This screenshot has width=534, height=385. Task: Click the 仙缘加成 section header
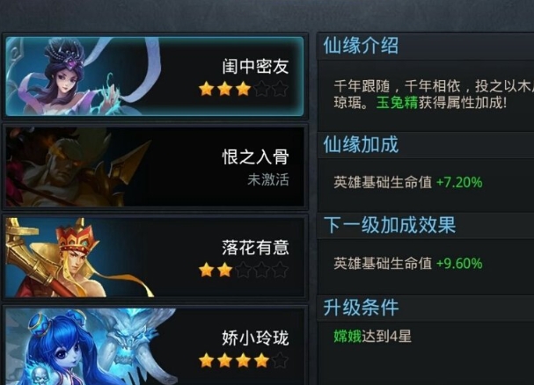[x=361, y=145]
